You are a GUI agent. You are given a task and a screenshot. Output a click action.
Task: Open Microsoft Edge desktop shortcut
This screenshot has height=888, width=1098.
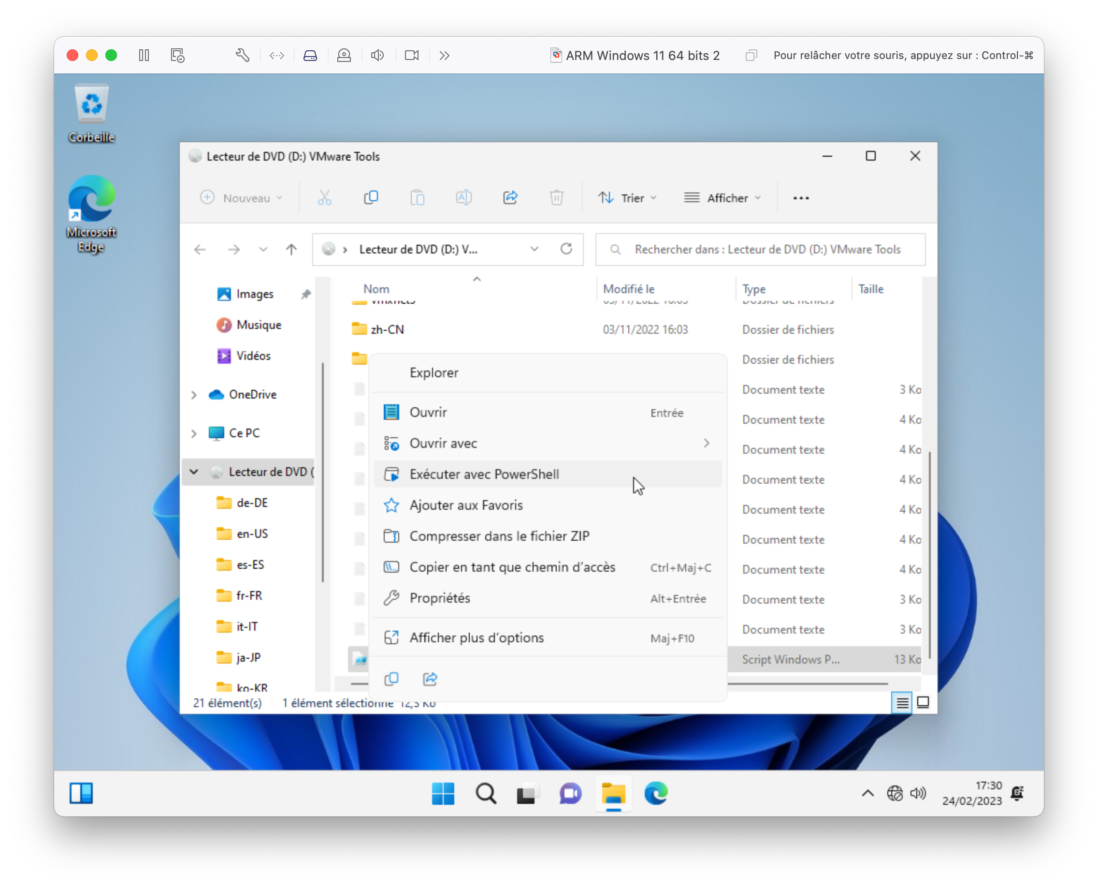pyautogui.click(x=91, y=214)
